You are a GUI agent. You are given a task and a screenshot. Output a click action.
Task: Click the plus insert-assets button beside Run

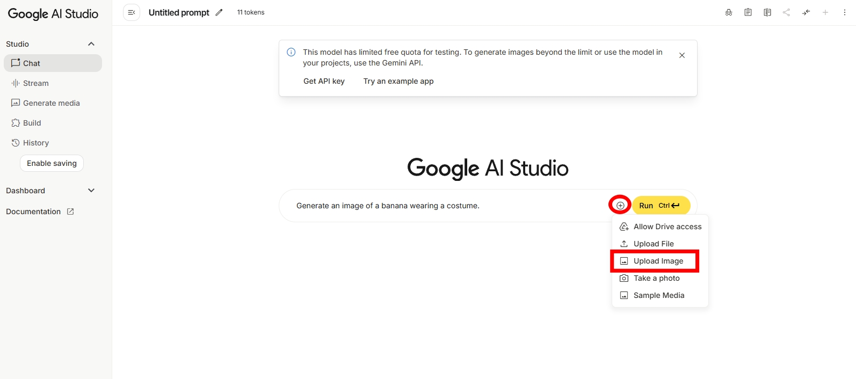pos(620,205)
